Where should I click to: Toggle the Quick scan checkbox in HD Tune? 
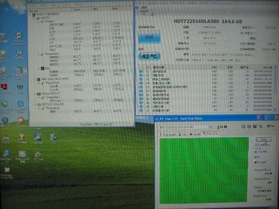click(x=257, y=145)
